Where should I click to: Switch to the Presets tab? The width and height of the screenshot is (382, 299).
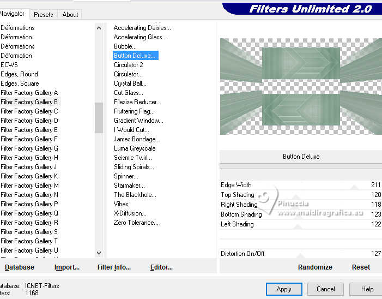tap(44, 15)
